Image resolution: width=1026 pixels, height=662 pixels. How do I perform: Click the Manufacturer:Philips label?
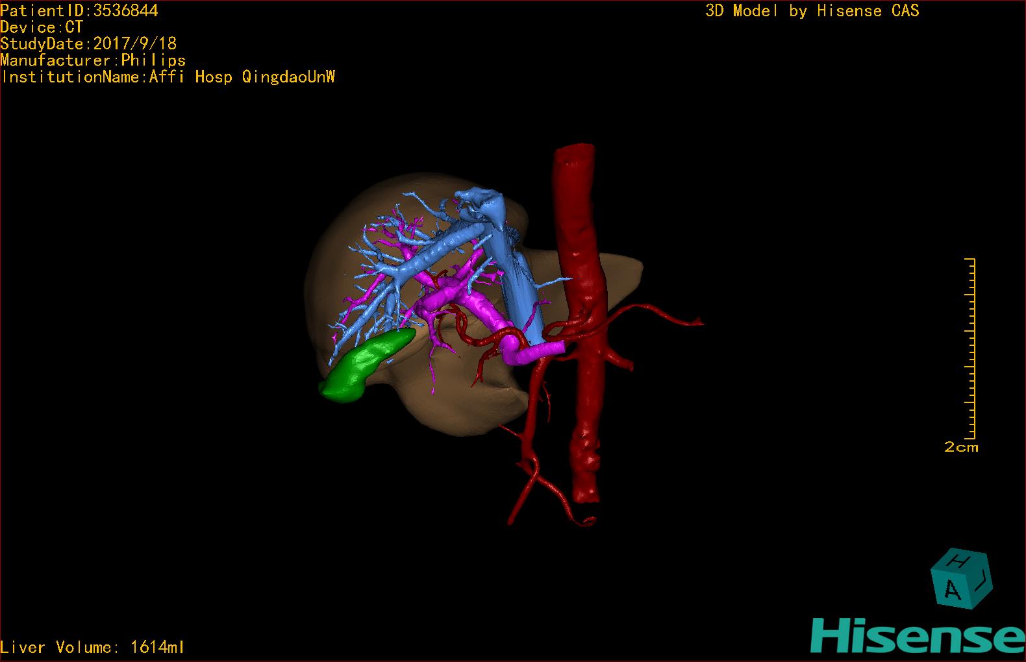pyautogui.click(x=93, y=60)
